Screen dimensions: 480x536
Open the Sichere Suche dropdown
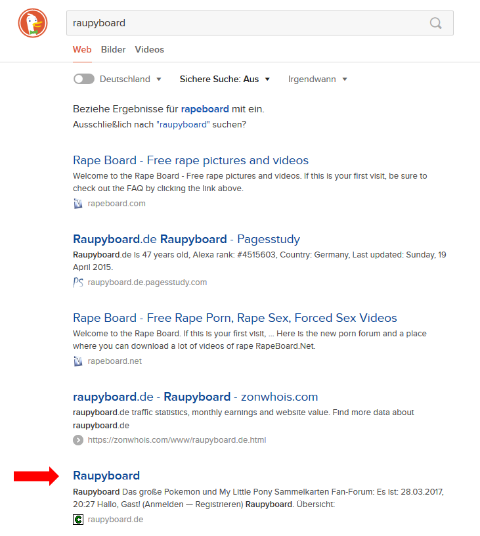pos(225,79)
